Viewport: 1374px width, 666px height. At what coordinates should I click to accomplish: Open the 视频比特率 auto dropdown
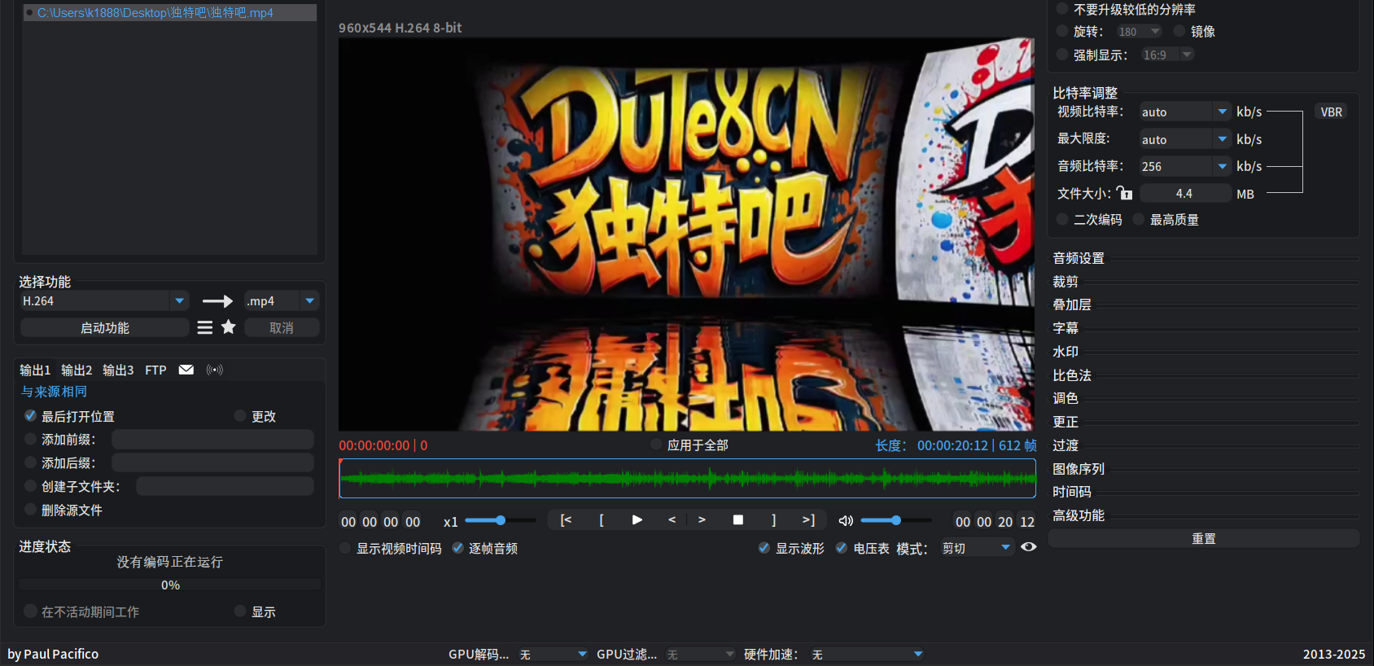pyautogui.click(x=1185, y=112)
